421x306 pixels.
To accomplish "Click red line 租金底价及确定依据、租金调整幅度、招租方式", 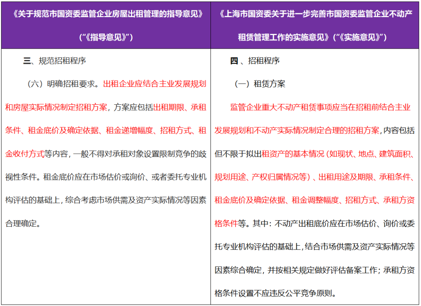I will [x=315, y=200].
